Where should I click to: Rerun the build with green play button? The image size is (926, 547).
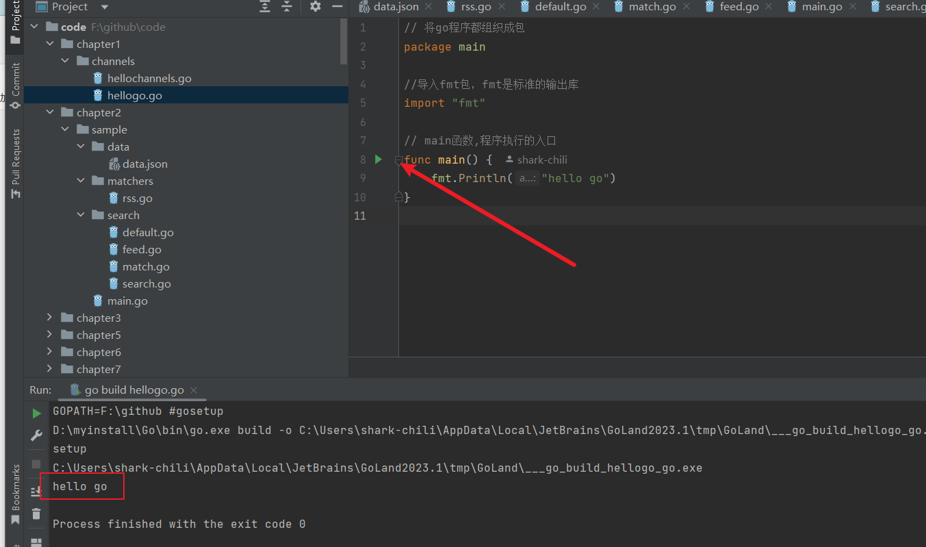[36, 413]
